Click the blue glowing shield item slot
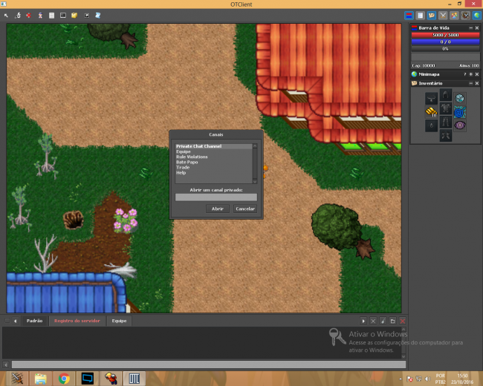 click(459, 112)
